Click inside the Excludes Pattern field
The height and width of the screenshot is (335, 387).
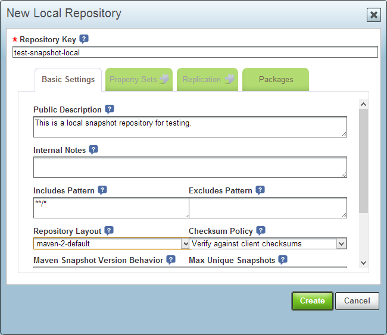click(x=267, y=207)
